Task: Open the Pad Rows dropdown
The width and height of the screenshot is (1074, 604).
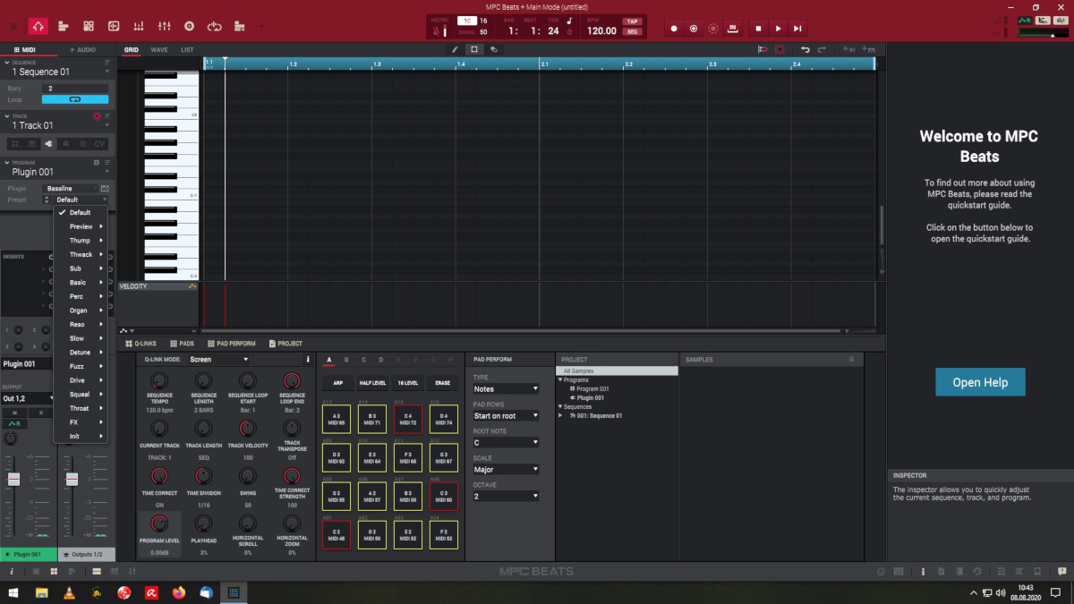Action: [506, 416]
